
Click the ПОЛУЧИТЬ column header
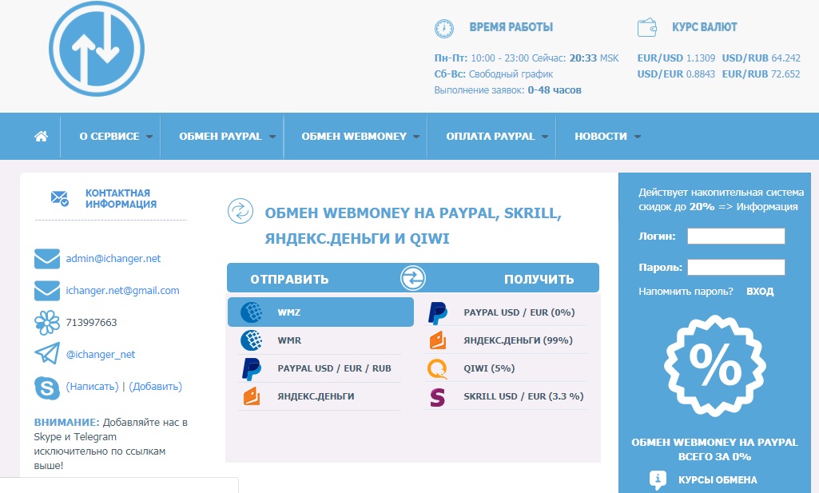[539, 280]
